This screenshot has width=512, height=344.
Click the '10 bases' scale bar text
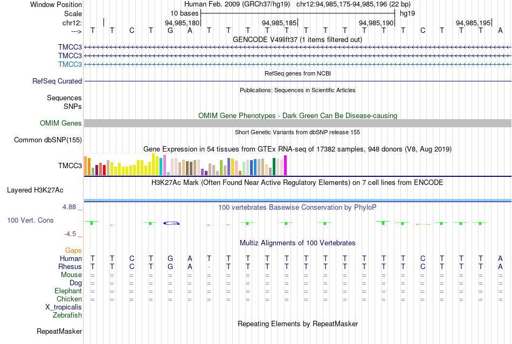[184, 13]
